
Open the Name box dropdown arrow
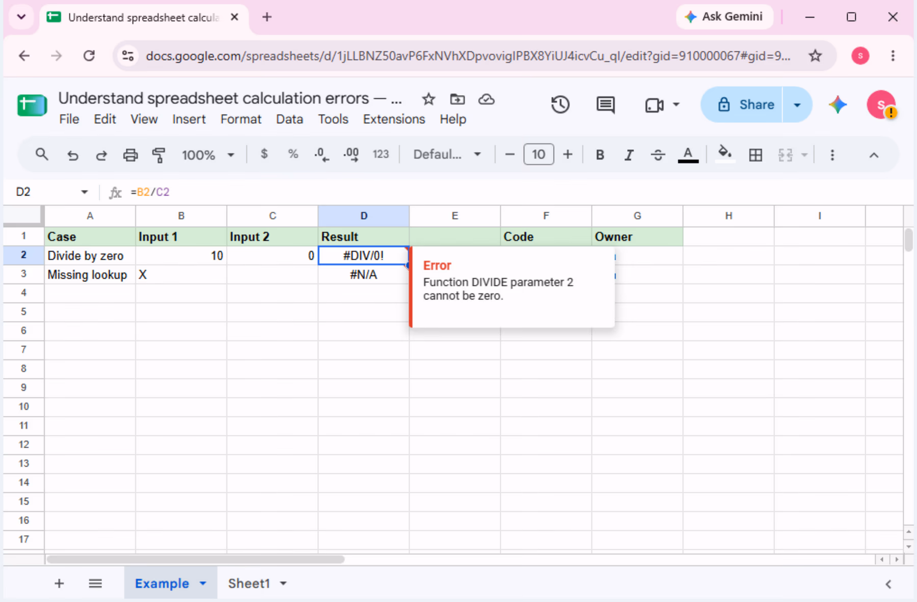[x=84, y=192]
